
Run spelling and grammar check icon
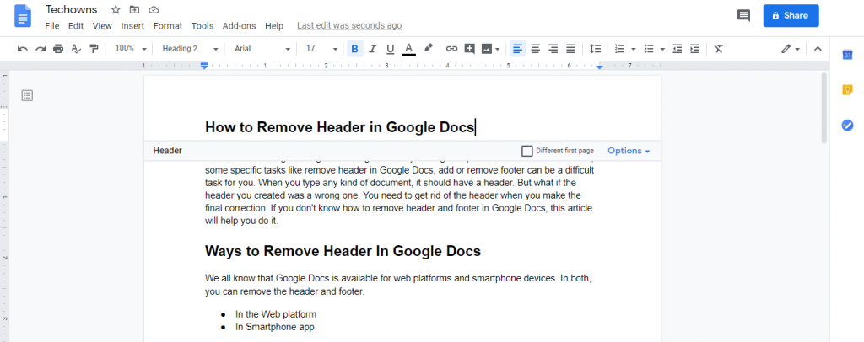coord(77,49)
